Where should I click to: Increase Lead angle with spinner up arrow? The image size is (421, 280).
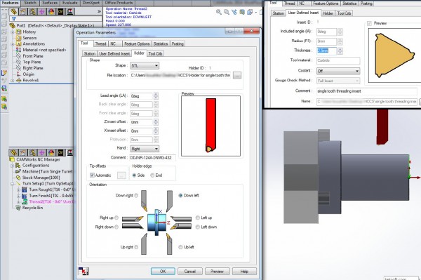[156, 94]
